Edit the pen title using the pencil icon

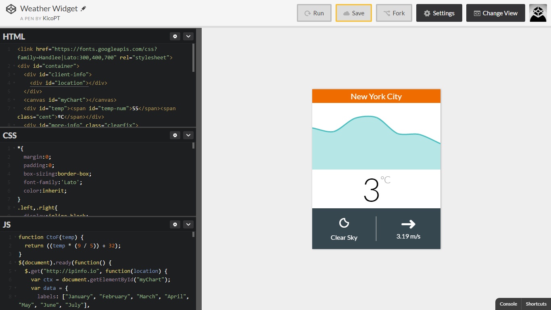click(84, 8)
